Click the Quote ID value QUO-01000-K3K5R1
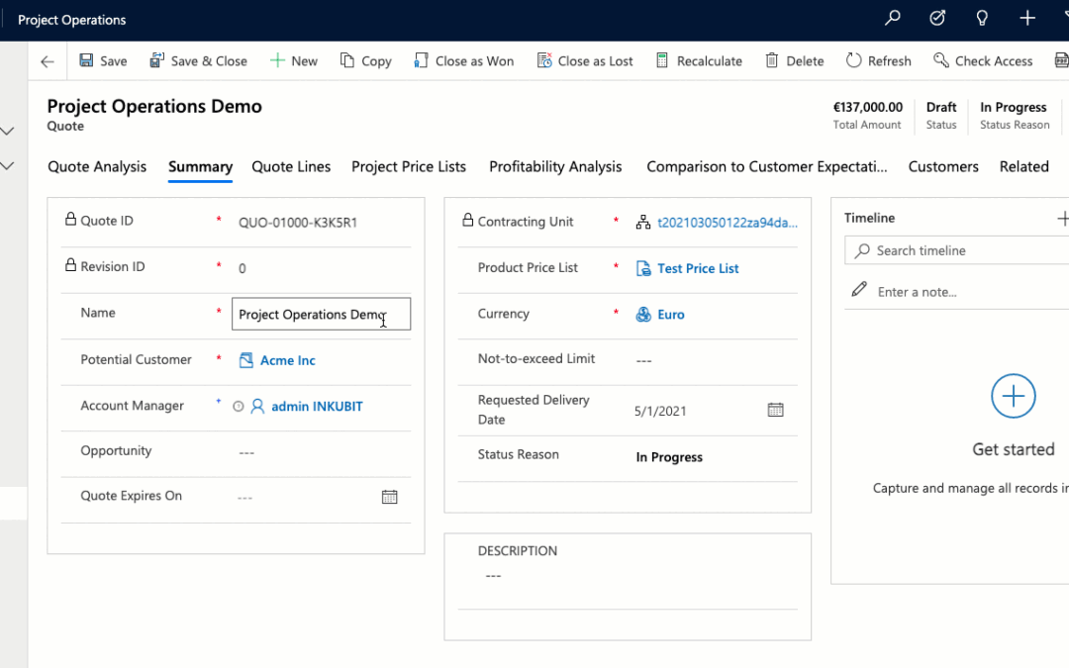The image size is (1069, 668). [298, 223]
